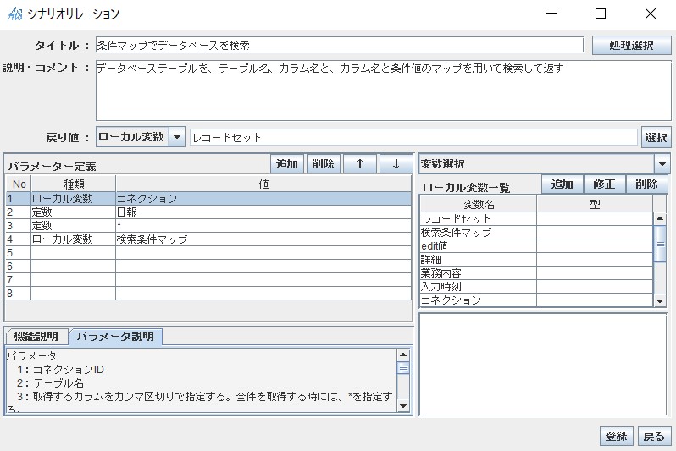Click into the タイトル text field

(x=339, y=45)
